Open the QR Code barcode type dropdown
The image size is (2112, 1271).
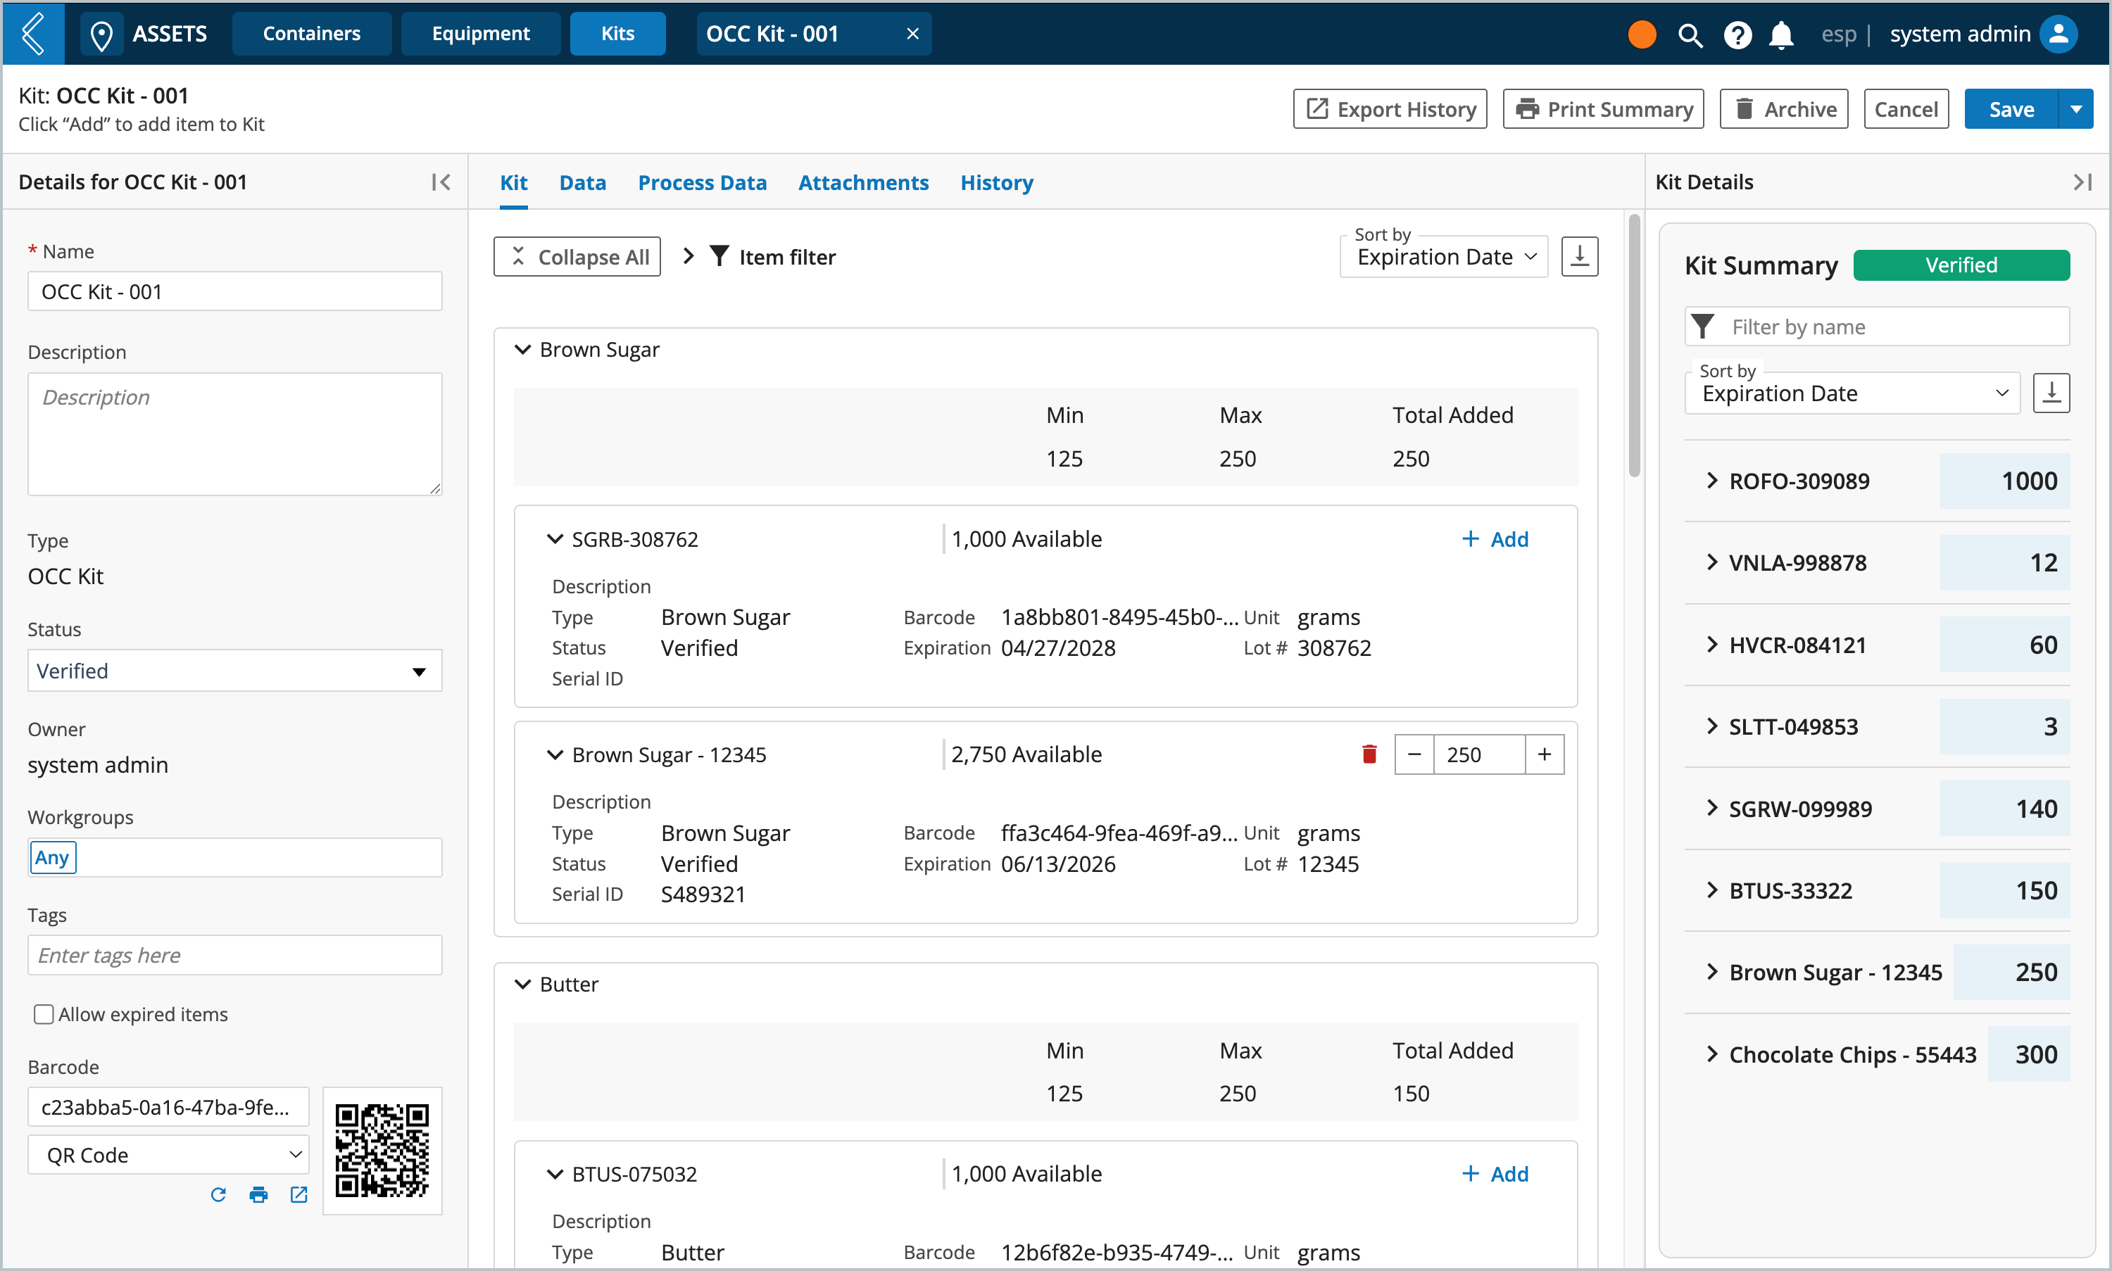tap(168, 1154)
